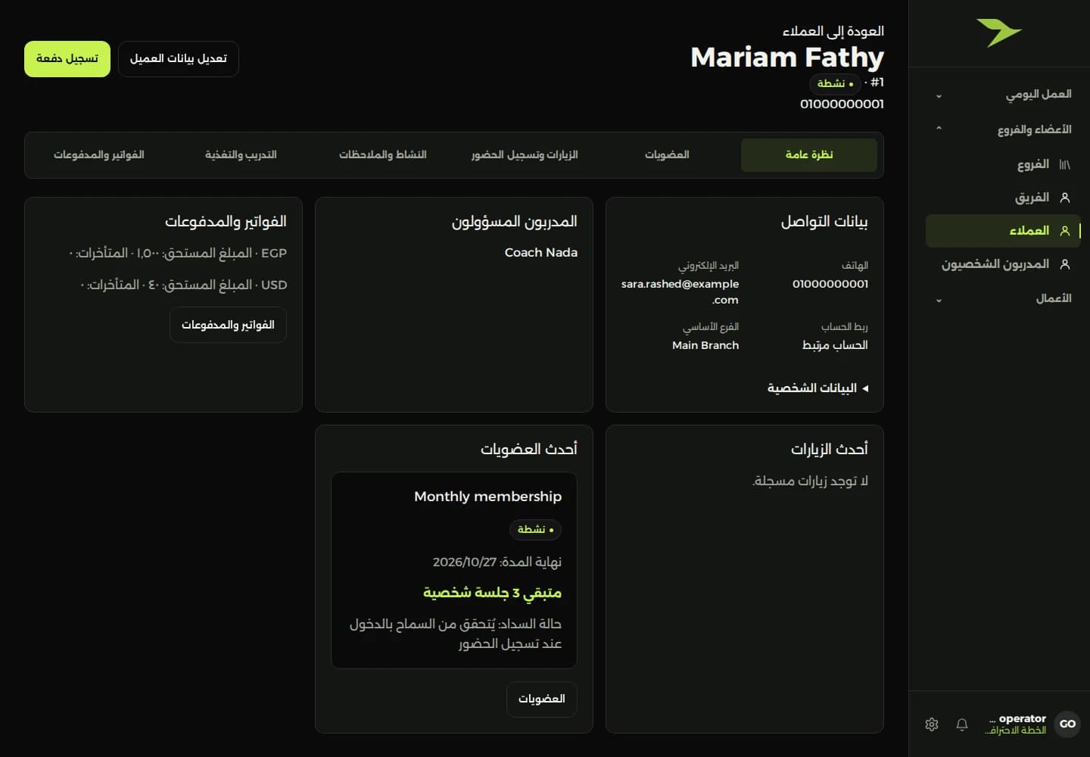Click Coach Nada trainer name

tap(541, 253)
